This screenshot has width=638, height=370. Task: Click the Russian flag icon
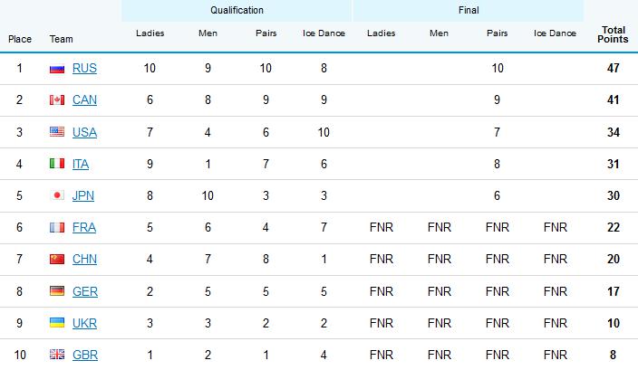57,69
